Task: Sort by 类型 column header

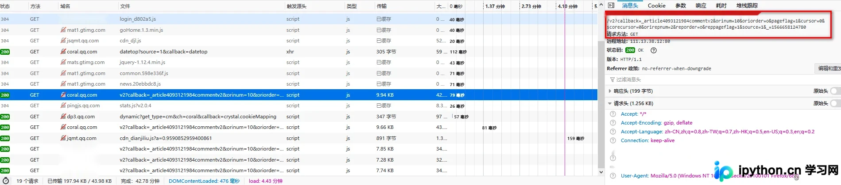Action: [x=359, y=6]
